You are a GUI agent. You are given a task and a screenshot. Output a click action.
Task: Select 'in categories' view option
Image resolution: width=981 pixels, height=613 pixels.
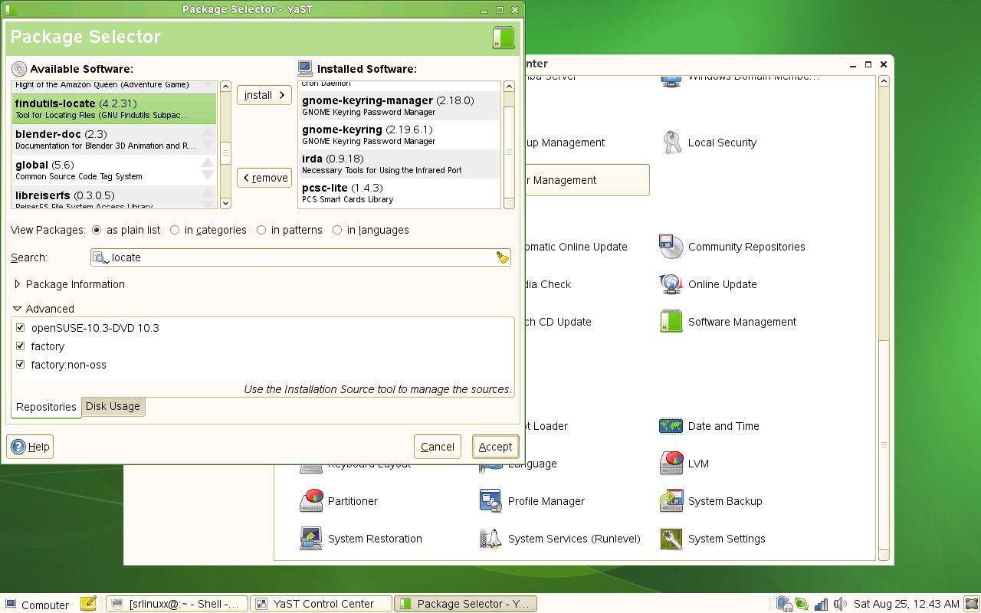click(x=208, y=230)
